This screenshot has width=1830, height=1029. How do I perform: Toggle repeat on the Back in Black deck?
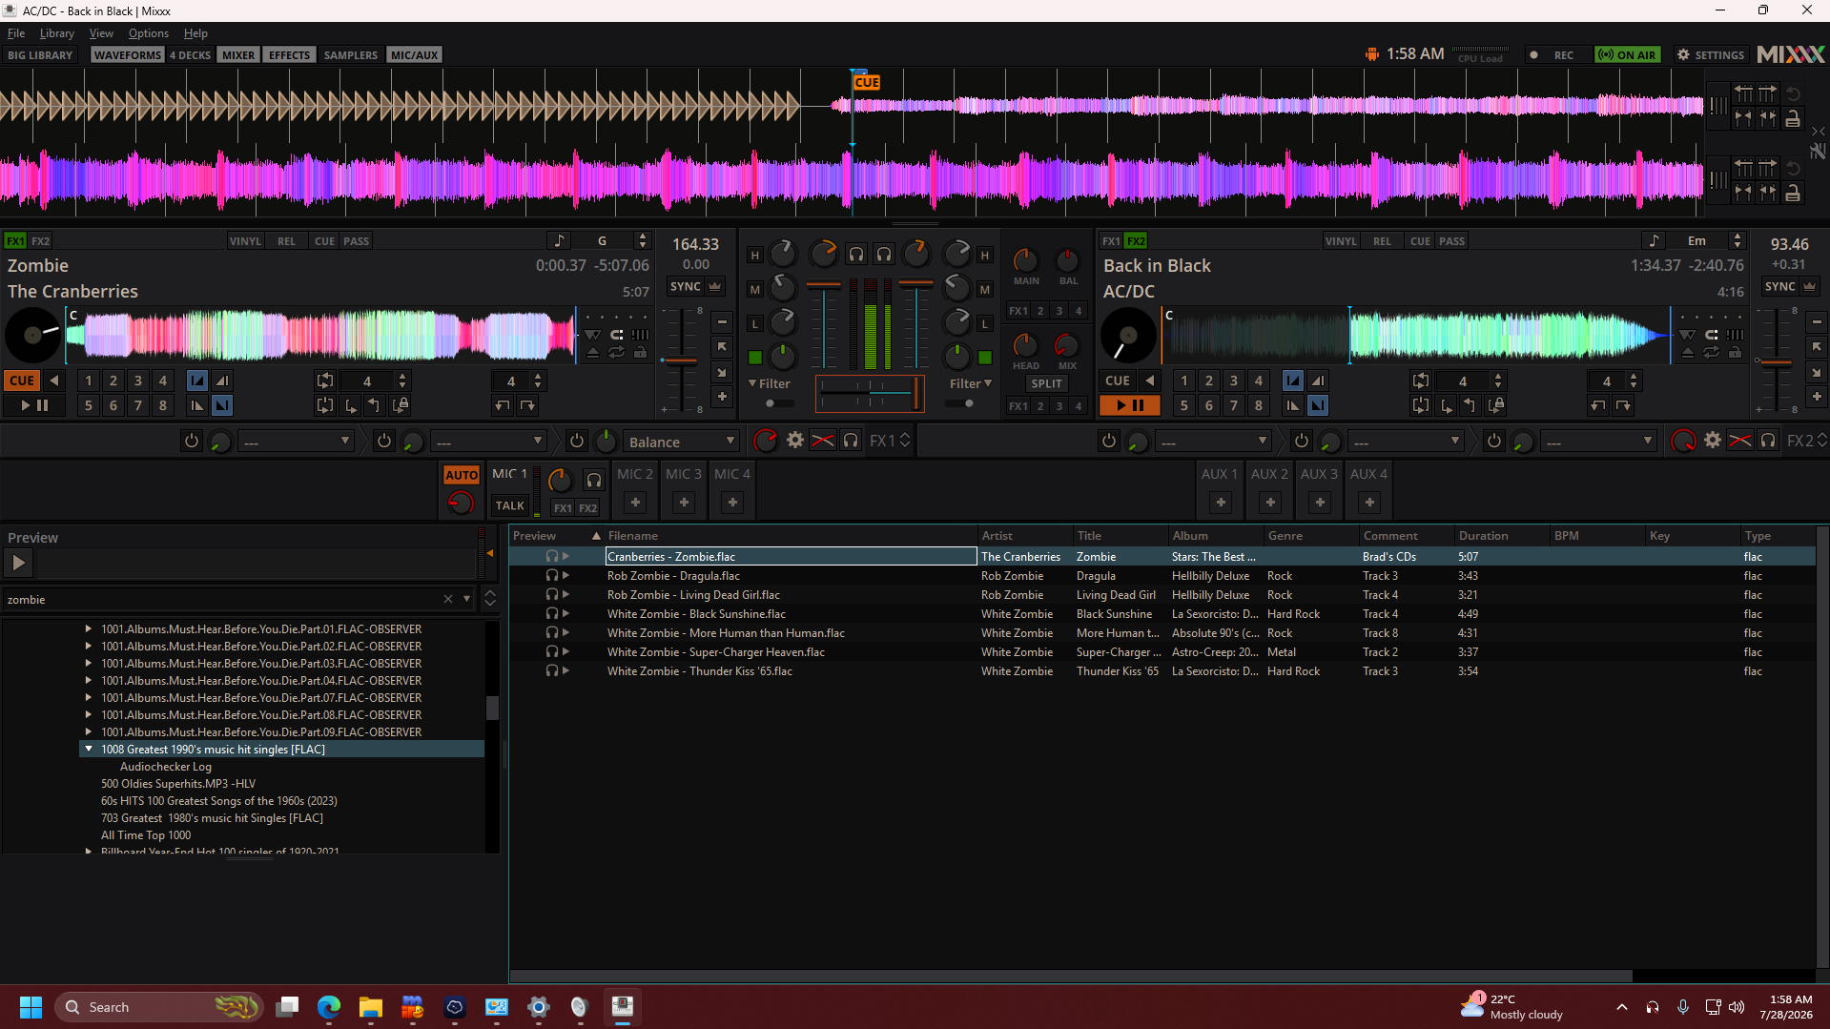coord(1712,353)
